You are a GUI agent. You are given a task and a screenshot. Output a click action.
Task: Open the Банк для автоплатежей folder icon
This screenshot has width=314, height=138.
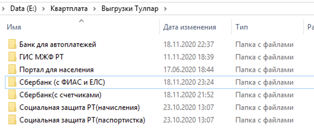(12, 44)
